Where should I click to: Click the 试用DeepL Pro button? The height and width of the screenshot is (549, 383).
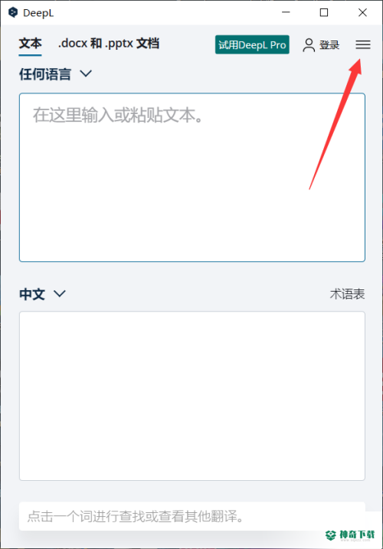(252, 45)
